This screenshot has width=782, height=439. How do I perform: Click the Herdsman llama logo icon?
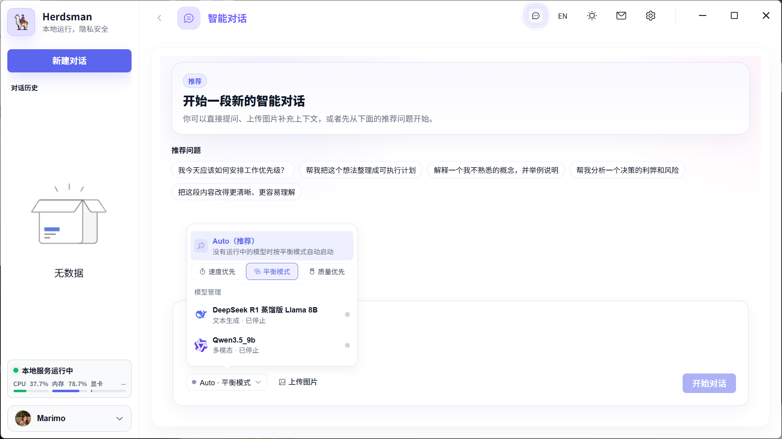(21, 22)
